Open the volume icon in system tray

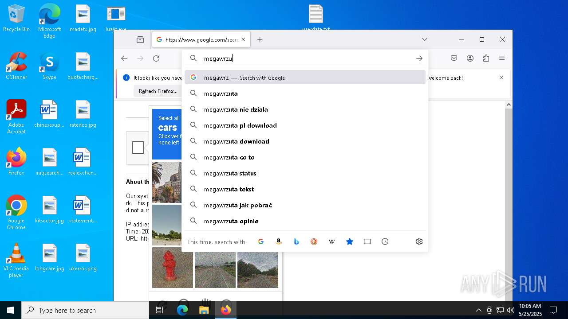tap(511, 310)
